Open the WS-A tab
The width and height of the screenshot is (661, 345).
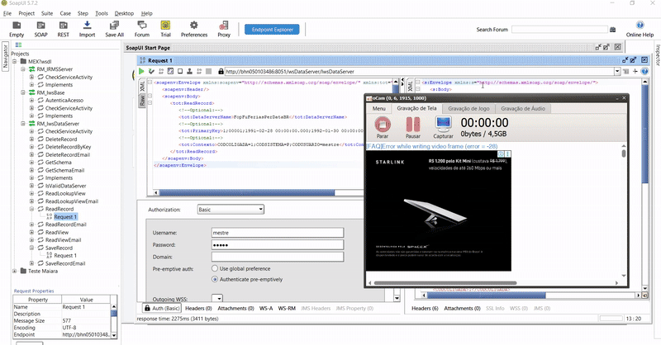(266, 309)
